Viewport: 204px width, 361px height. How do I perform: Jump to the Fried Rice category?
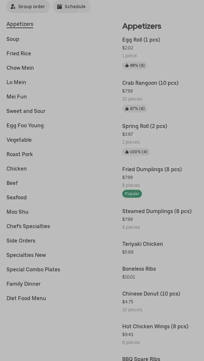[x=19, y=53]
